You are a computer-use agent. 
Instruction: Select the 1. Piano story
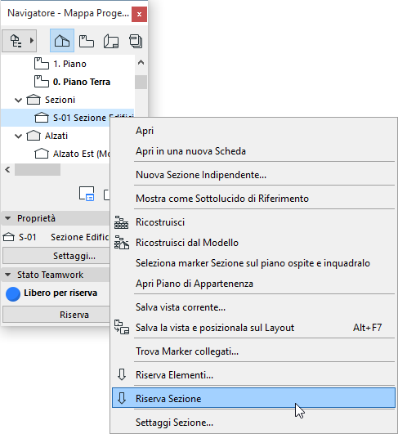tap(69, 64)
